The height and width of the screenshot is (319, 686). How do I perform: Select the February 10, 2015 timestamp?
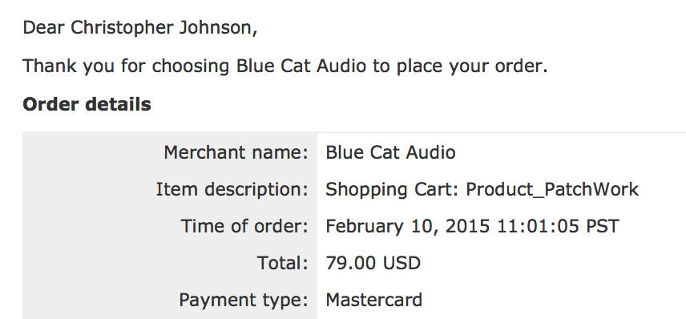473,227
